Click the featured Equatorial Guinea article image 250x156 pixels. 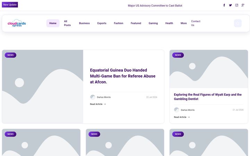43,87
